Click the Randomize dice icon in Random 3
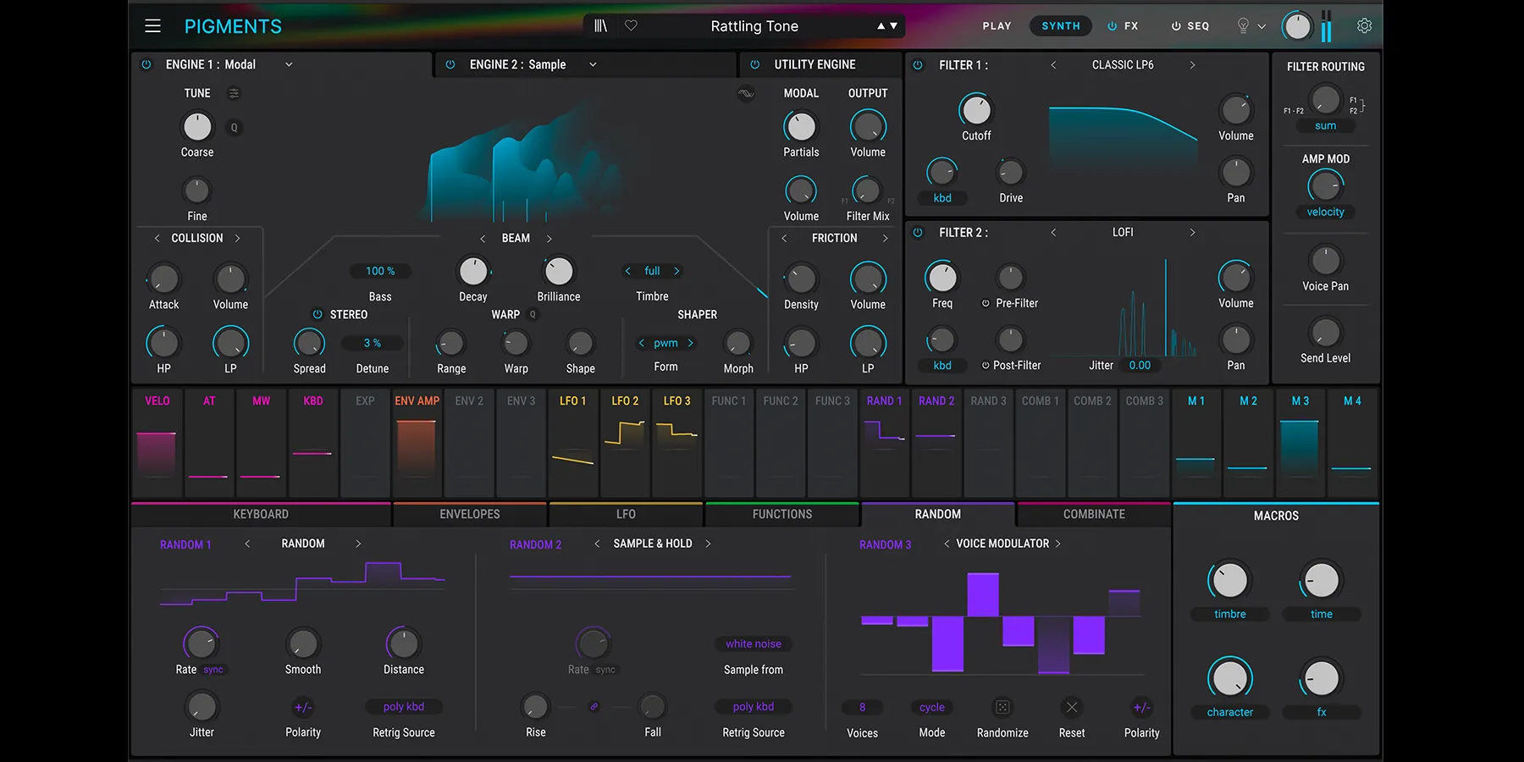1524x762 pixels. pos(1002,707)
